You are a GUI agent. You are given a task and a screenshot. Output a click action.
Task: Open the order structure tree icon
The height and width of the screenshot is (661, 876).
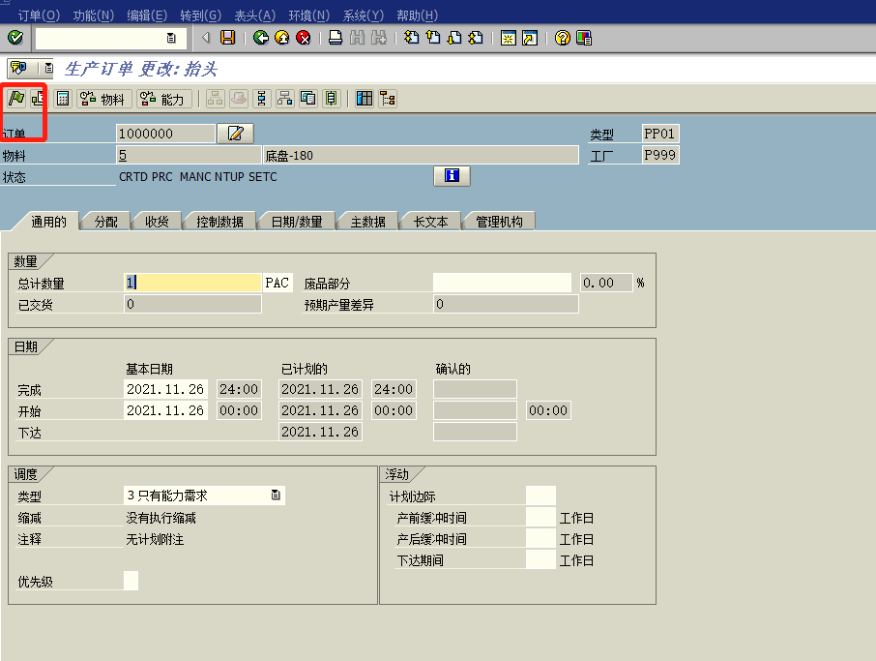pos(388,99)
